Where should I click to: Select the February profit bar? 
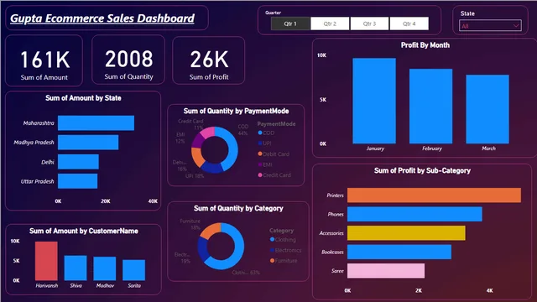430,107
